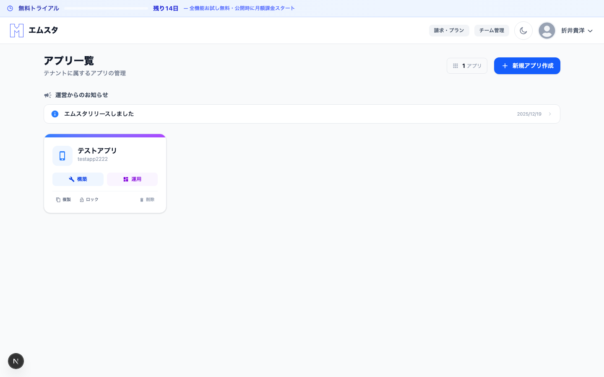Open the 折井貴洋 account dropdown
Image resolution: width=604 pixels, height=377 pixels.
[577, 31]
